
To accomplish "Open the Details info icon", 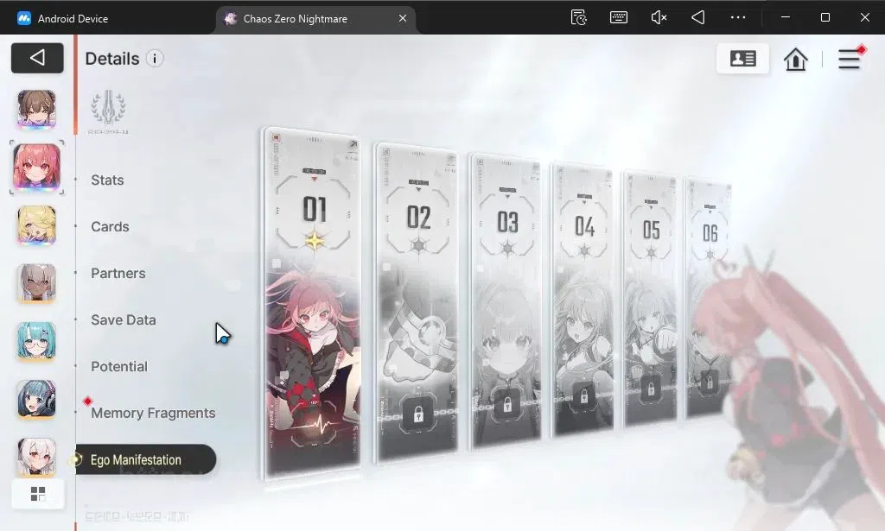I will click(155, 58).
